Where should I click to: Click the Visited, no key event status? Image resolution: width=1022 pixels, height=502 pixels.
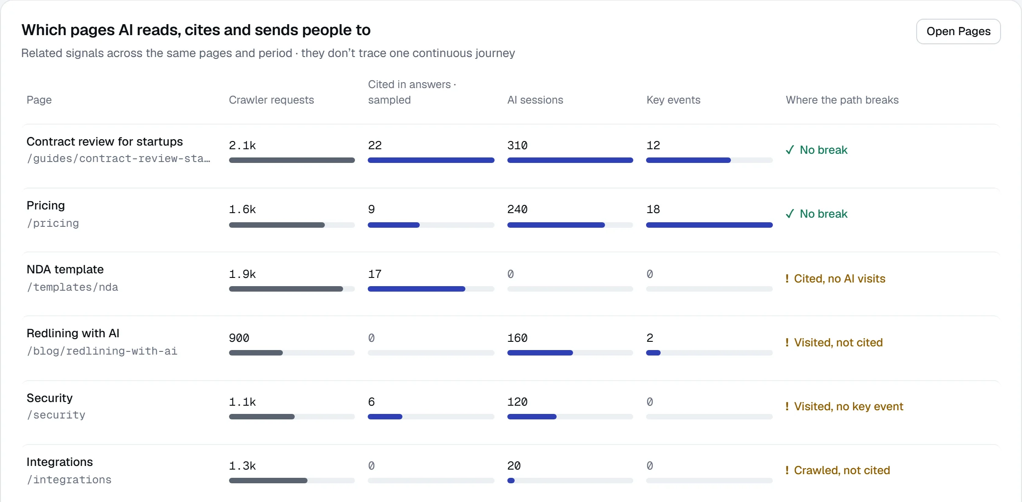849,407
